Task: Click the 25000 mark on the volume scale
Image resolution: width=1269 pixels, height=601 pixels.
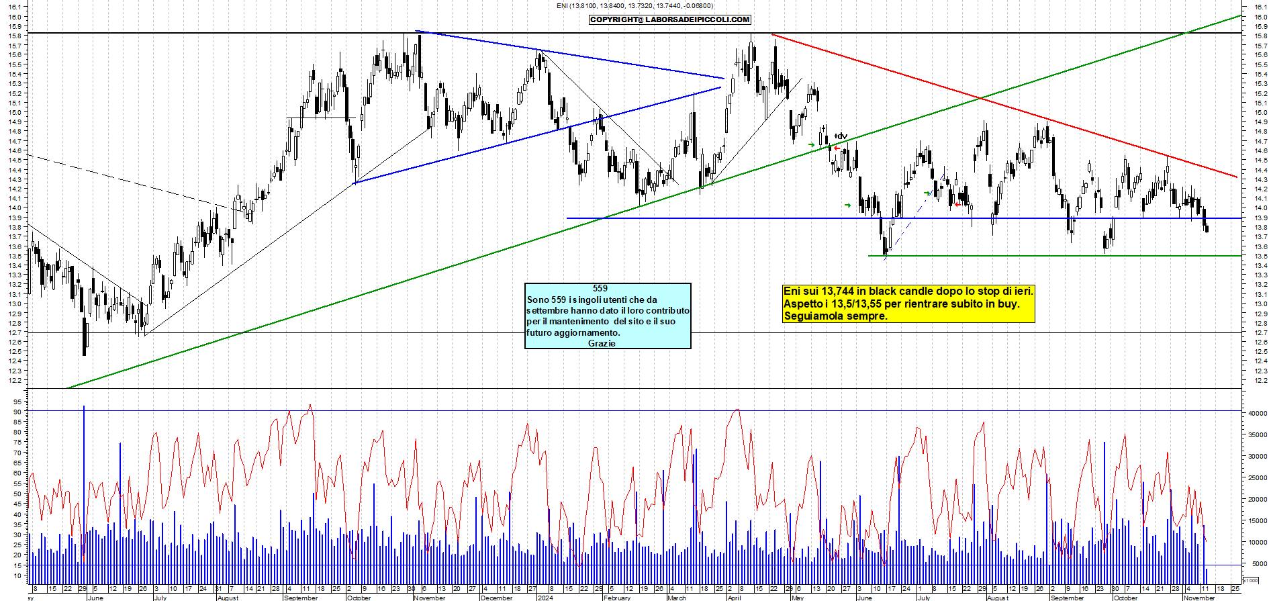Action: click(1257, 478)
